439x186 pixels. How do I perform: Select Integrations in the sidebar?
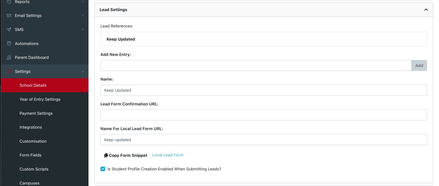31,127
